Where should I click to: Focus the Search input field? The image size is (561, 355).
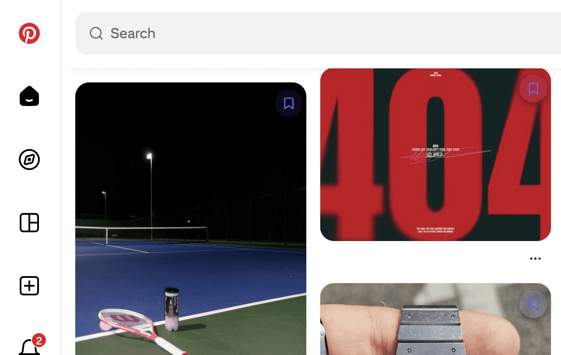[318, 33]
